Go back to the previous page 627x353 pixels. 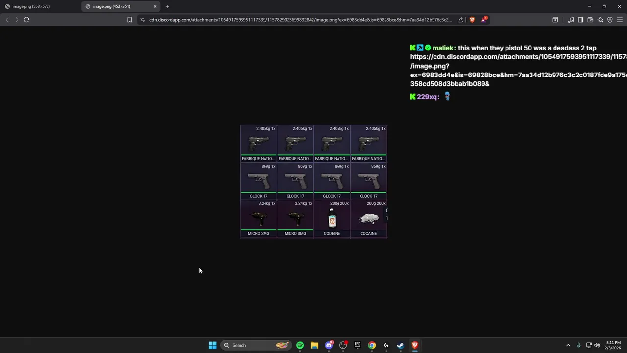[x=7, y=20]
